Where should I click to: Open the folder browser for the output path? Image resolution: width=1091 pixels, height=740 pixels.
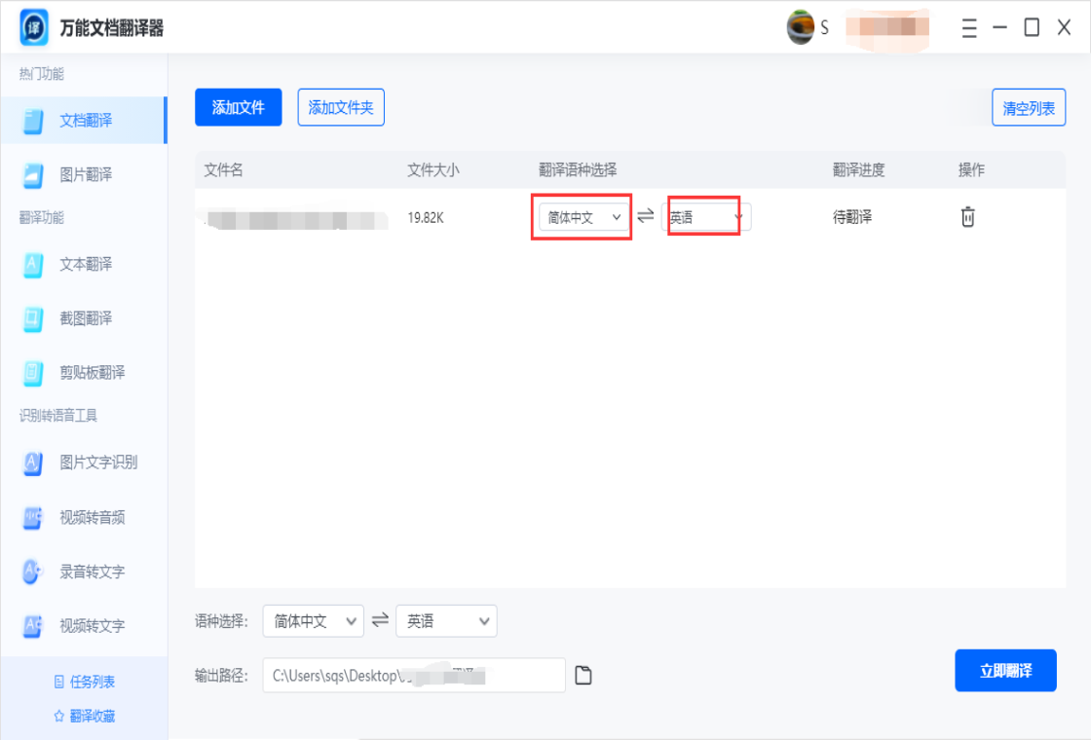583,674
